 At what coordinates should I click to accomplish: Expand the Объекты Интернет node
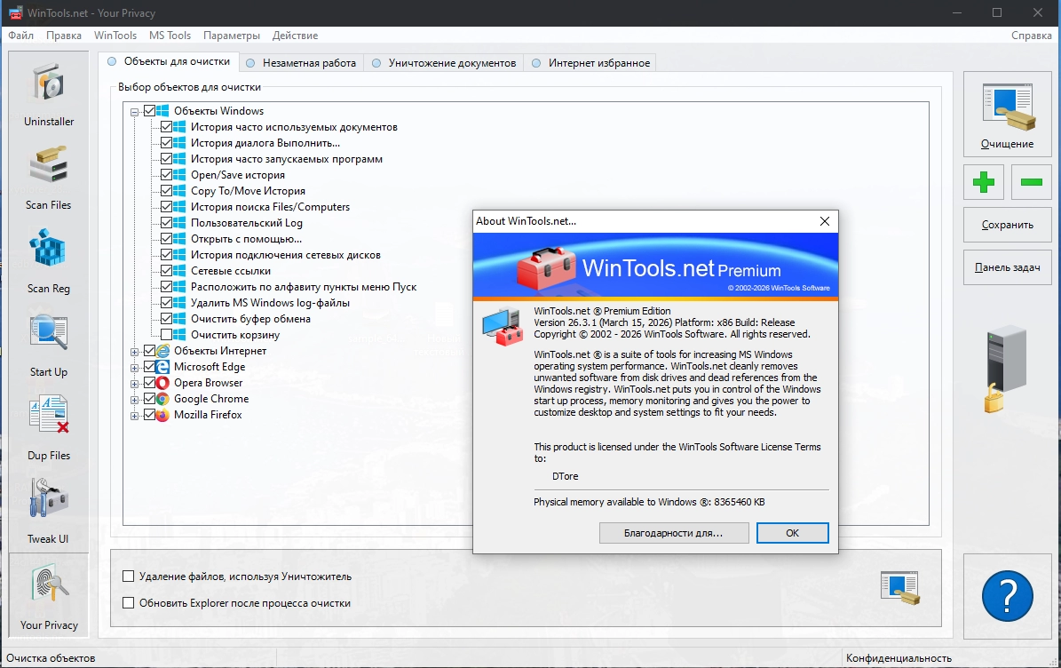[x=135, y=351]
